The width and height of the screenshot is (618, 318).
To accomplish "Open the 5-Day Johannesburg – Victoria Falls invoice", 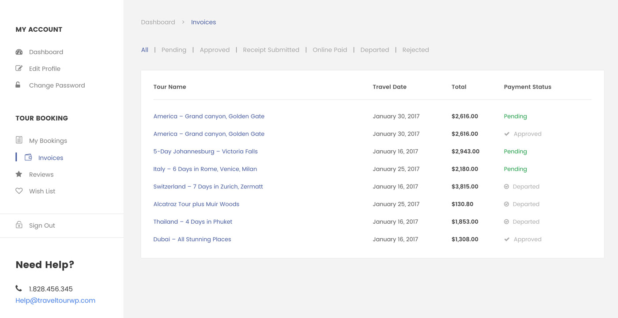I will click(x=205, y=151).
